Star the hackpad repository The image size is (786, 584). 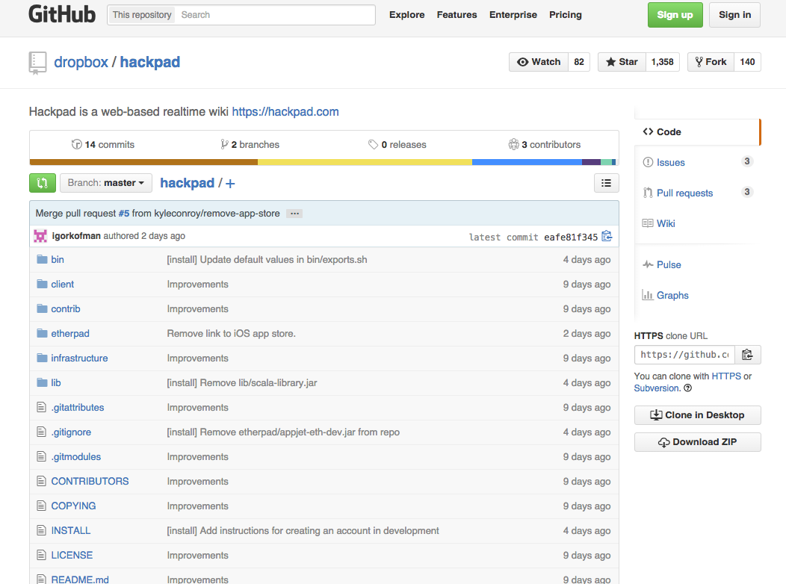coord(622,61)
